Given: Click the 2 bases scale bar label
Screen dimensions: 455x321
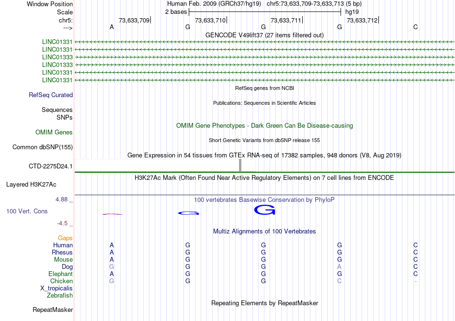Looking at the screenshot, I should coord(176,12).
